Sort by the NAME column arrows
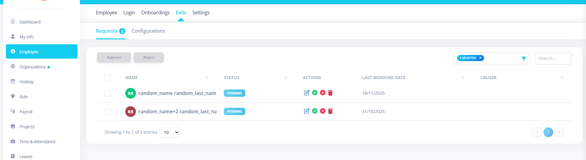Viewport: 586px width, 160px height. pos(207,78)
